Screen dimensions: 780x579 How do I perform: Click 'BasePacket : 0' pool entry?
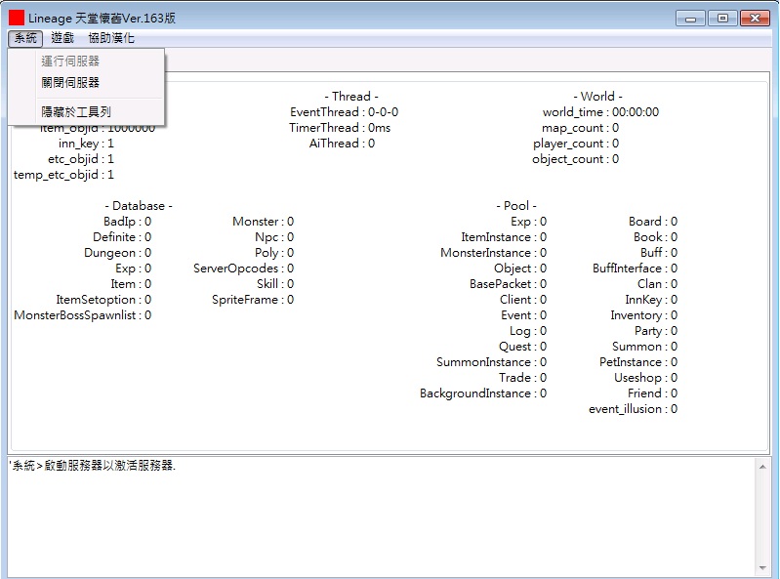tap(509, 284)
